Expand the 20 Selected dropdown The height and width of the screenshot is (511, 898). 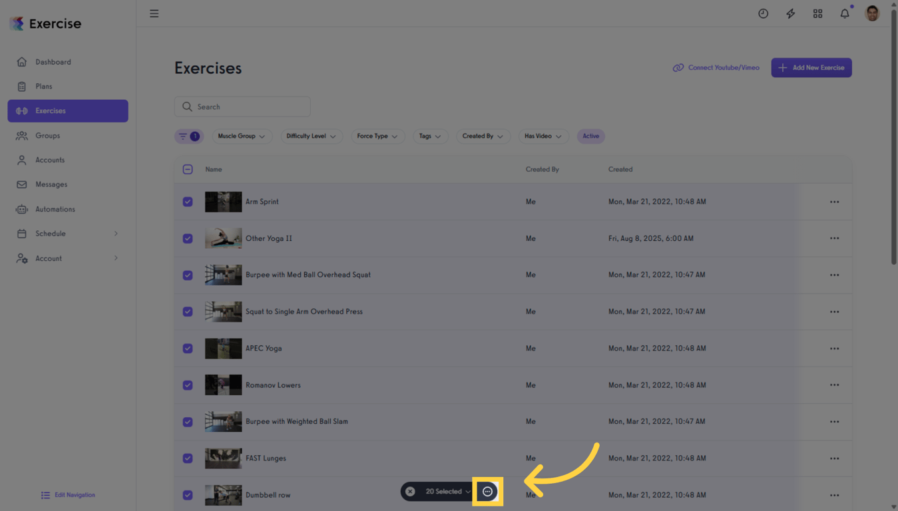click(448, 492)
